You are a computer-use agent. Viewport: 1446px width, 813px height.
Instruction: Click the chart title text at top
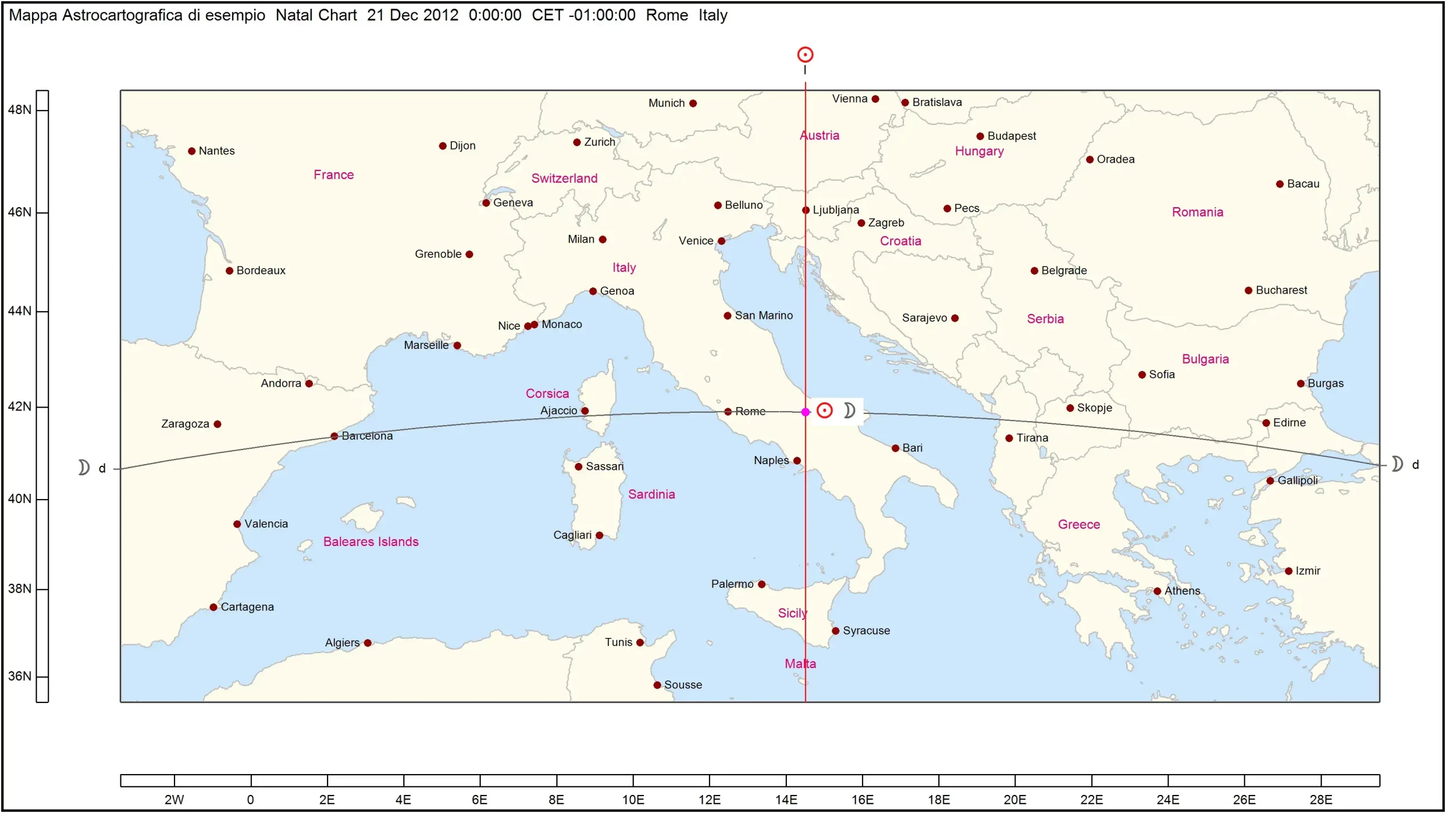click(368, 15)
